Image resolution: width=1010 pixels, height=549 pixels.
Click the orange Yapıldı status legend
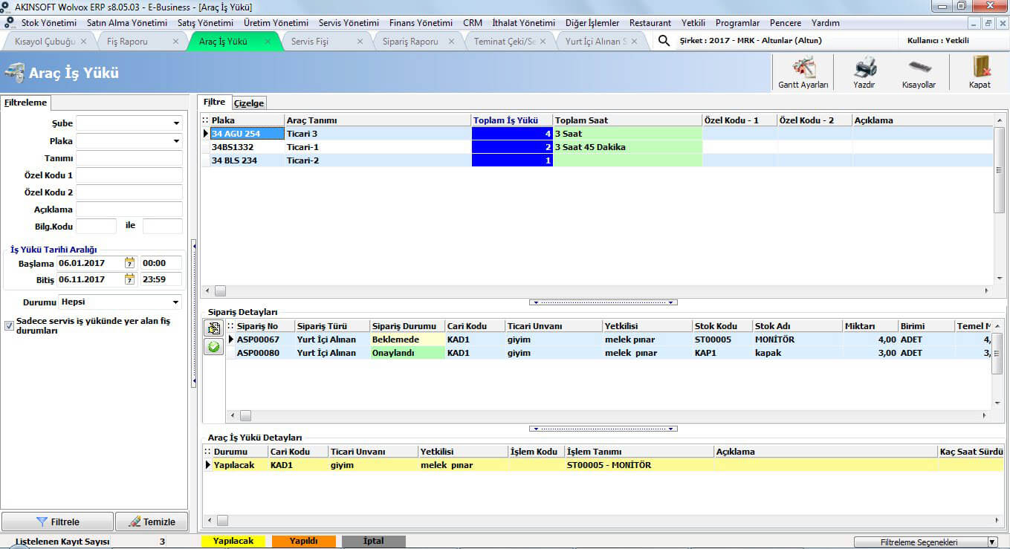(304, 542)
